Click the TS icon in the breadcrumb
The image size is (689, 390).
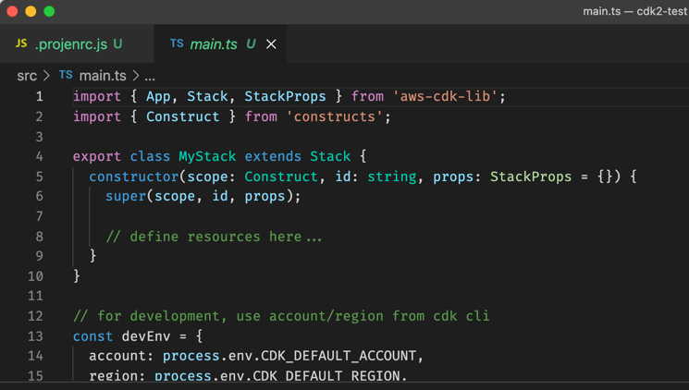(66, 75)
